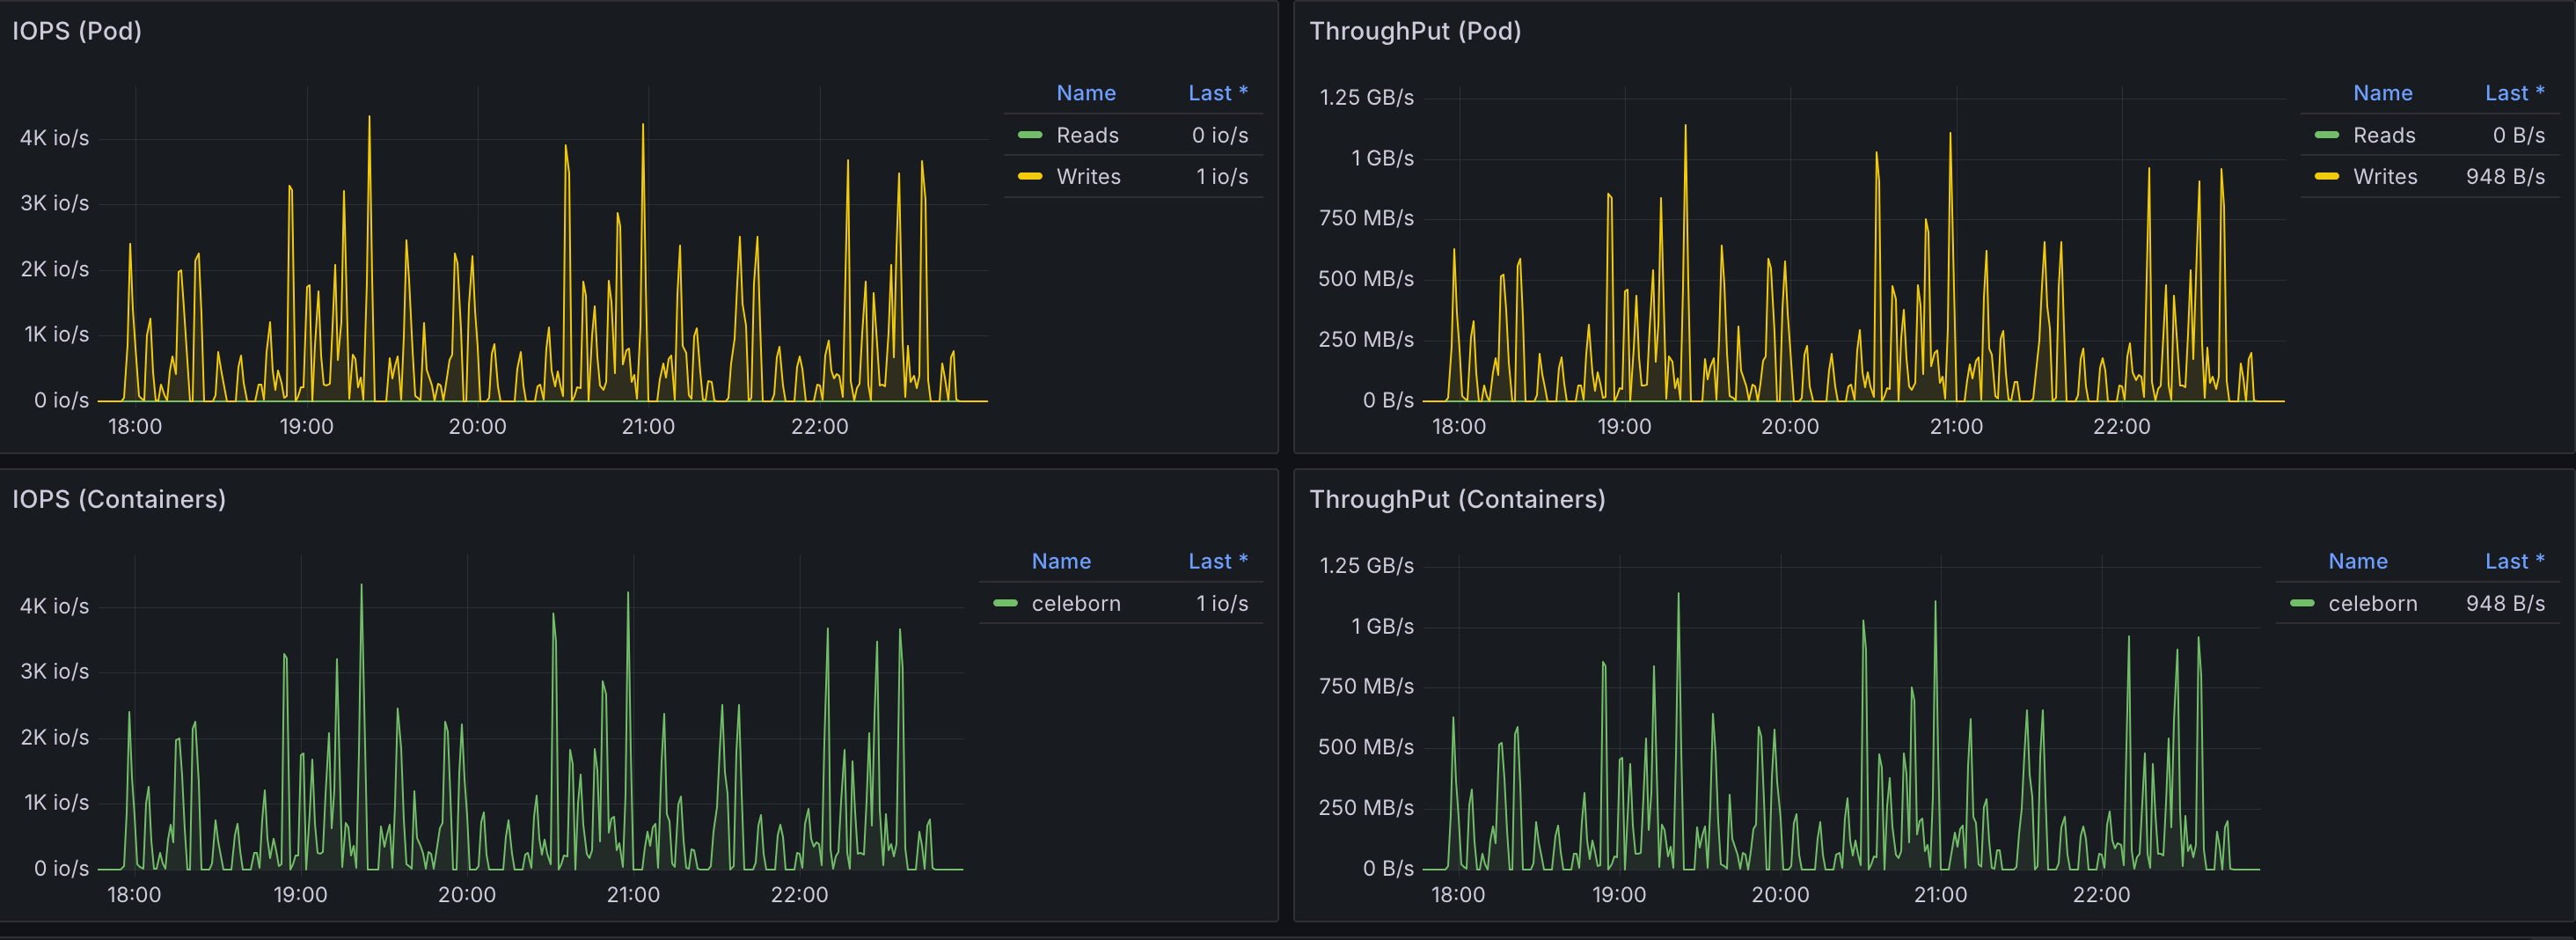Open the ThroughPut (Containers) panel title menu
The image size is (2576, 940).
1456,499
